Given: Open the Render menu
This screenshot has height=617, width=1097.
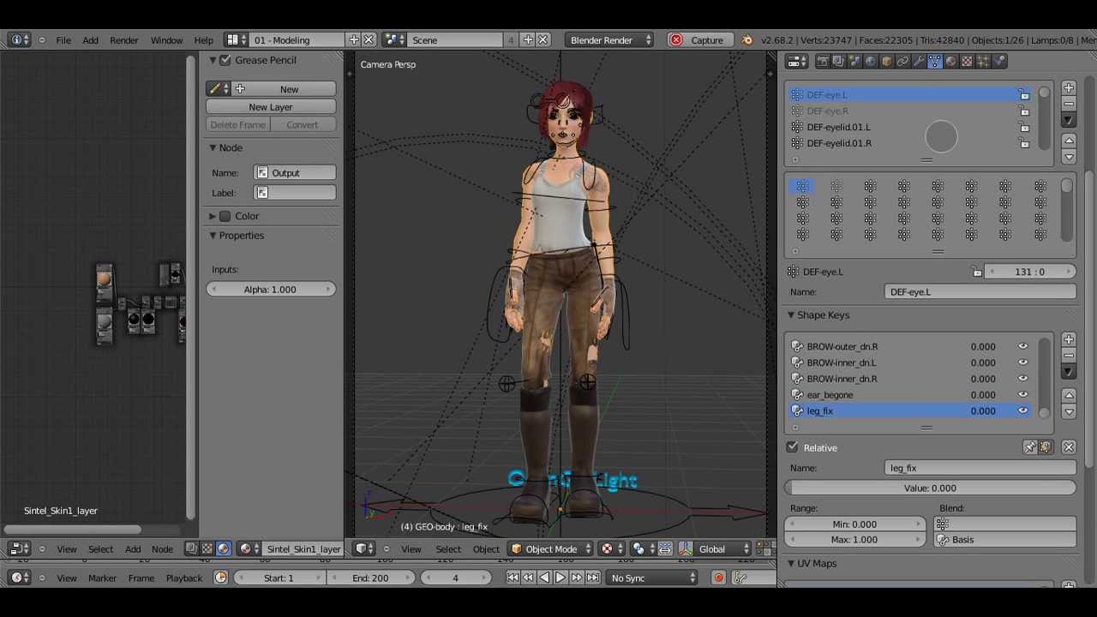Looking at the screenshot, I should (x=123, y=40).
